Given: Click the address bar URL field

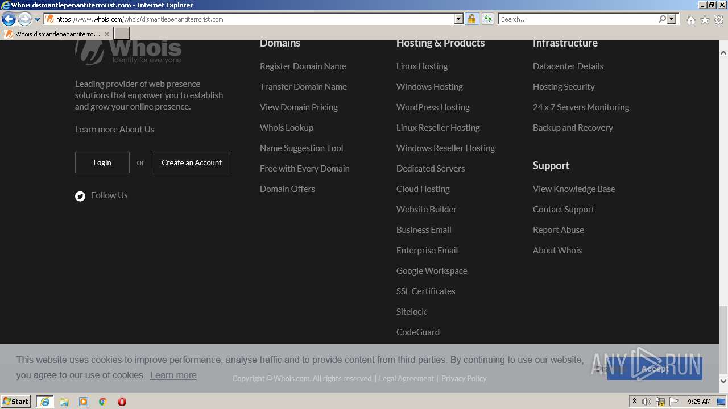Looking at the screenshot, I should click(x=249, y=19).
